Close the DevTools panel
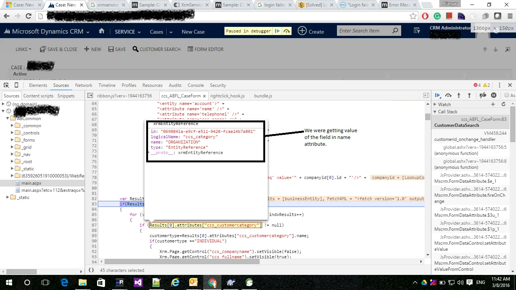Screen dimensions: 516x290 (x=510, y=85)
